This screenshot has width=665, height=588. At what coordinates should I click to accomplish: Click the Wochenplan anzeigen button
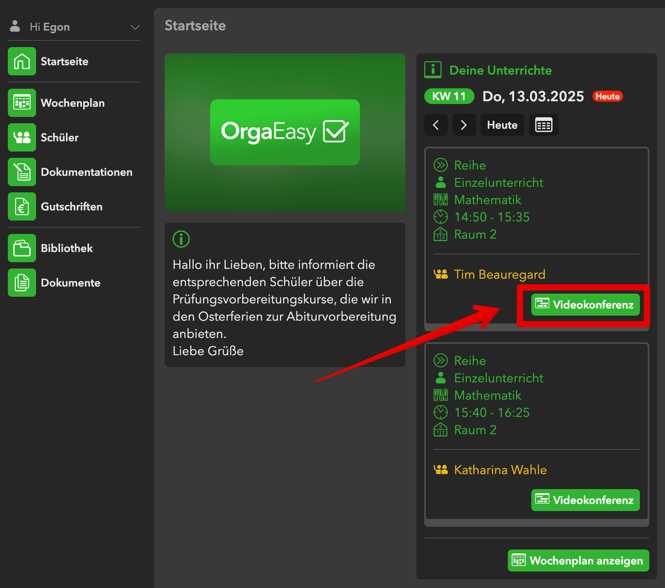coord(578,561)
